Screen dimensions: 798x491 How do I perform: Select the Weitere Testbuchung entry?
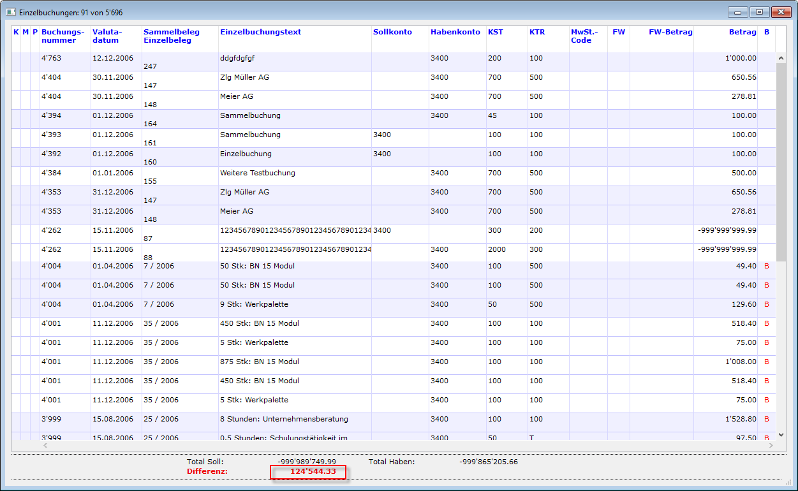point(257,173)
